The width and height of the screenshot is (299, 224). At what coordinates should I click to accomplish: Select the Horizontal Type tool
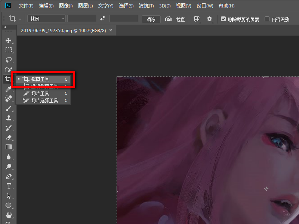(x=9, y=186)
